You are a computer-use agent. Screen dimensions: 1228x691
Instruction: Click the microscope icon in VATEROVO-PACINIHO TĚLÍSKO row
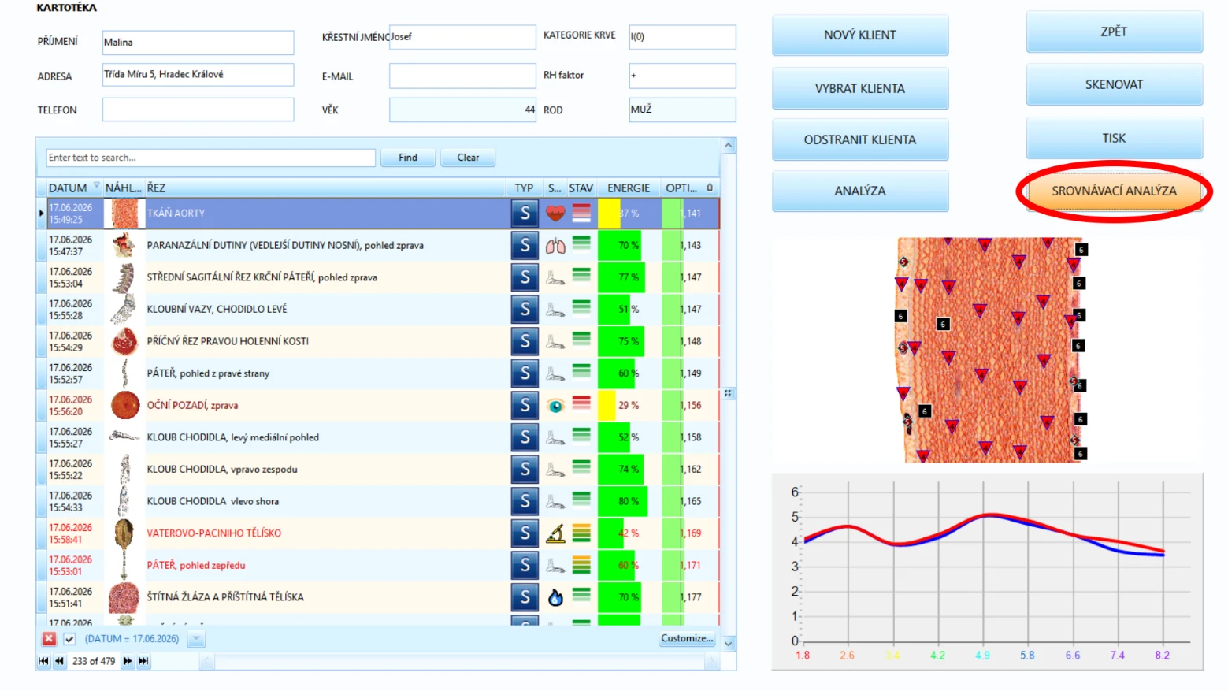(555, 533)
